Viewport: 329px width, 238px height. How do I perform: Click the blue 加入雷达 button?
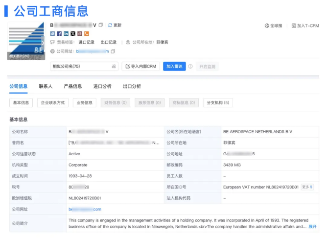(174, 66)
